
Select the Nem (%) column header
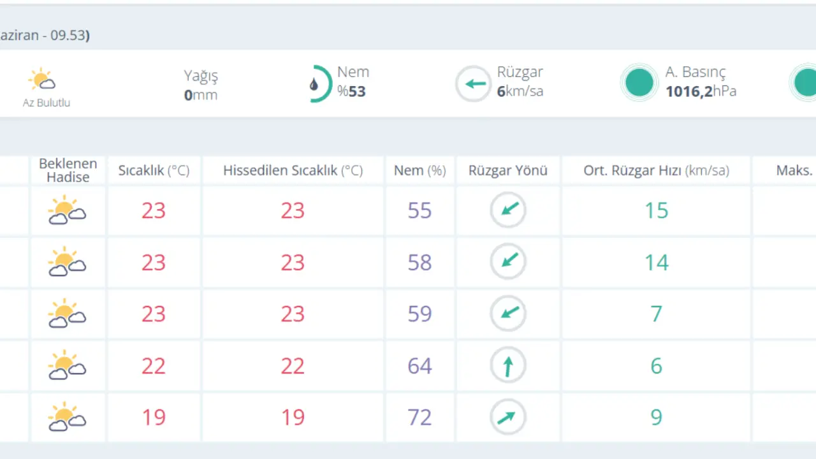click(419, 170)
